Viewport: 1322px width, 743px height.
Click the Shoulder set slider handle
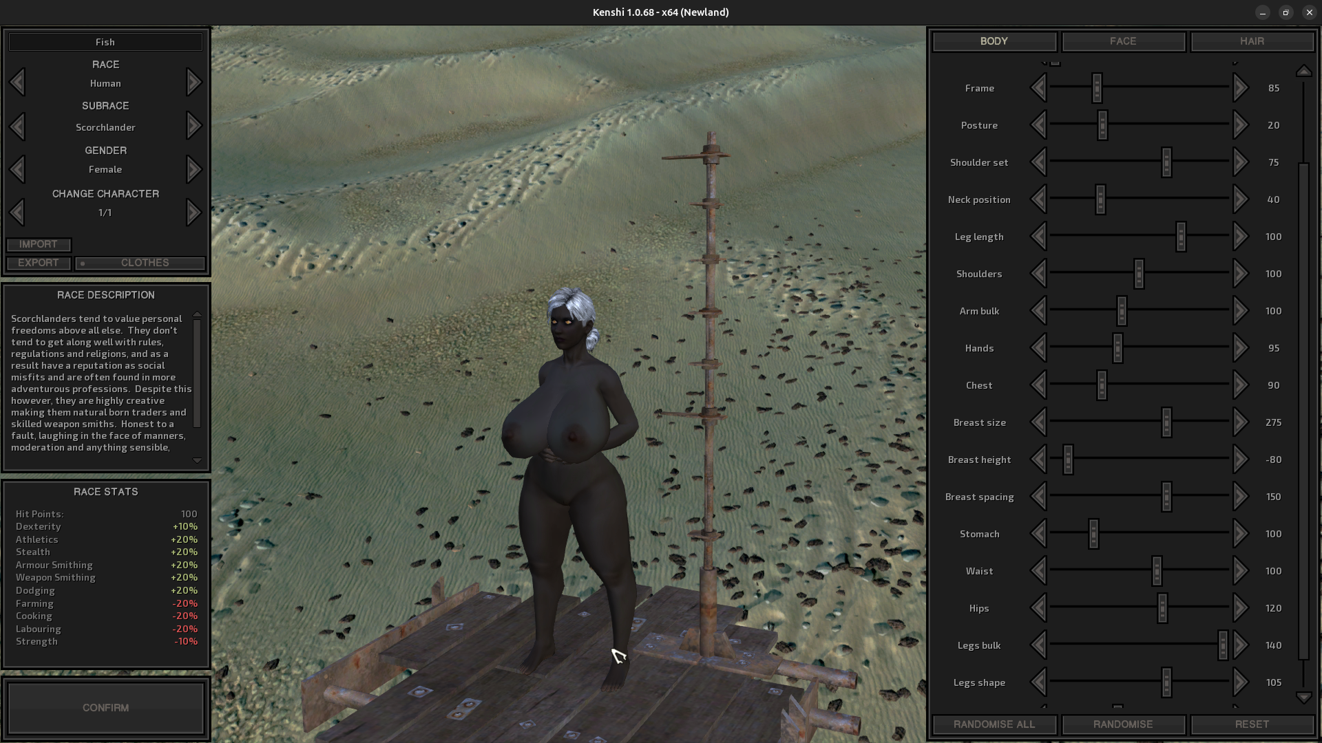click(1166, 162)
